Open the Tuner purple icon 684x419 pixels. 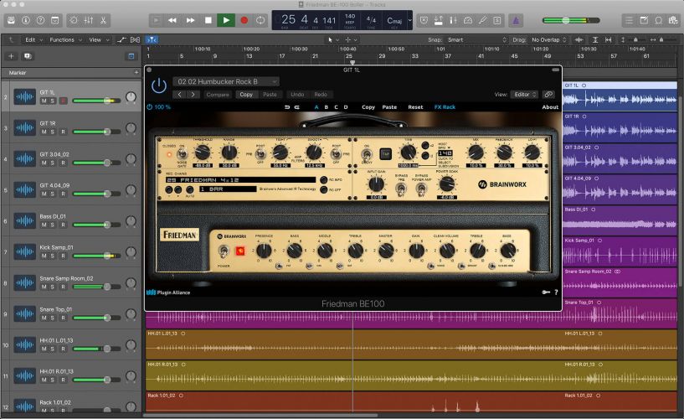coord(516,20)
